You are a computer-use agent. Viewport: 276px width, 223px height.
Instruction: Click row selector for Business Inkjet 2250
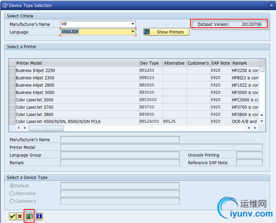pyautogui.click(x=12, y=70)
